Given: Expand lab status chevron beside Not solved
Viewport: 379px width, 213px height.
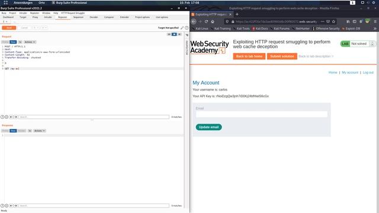Looking at the screenshot, I should tap(372, 44).
